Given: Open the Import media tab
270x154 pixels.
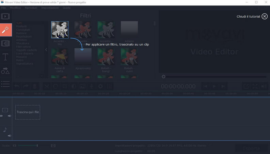Looking at the screenshot, I should (6, 16).
